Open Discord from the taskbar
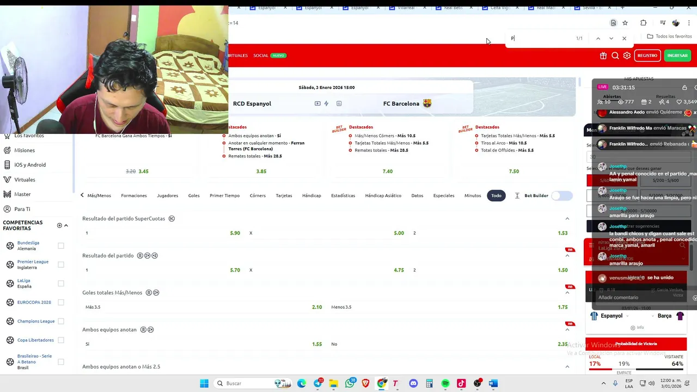The width and height of the screenshot is (697, 392). click(x=413, y=383)
